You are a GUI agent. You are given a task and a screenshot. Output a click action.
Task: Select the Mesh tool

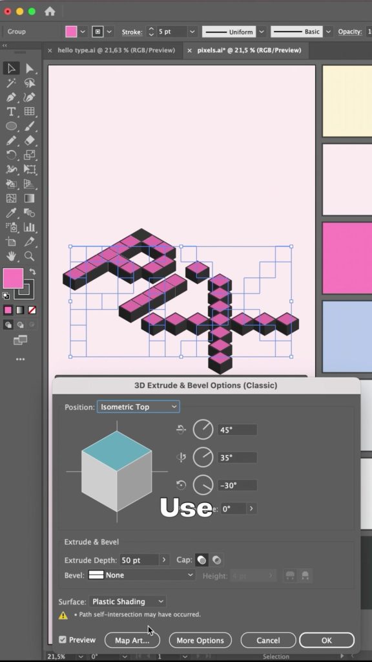tap(12, 198)
